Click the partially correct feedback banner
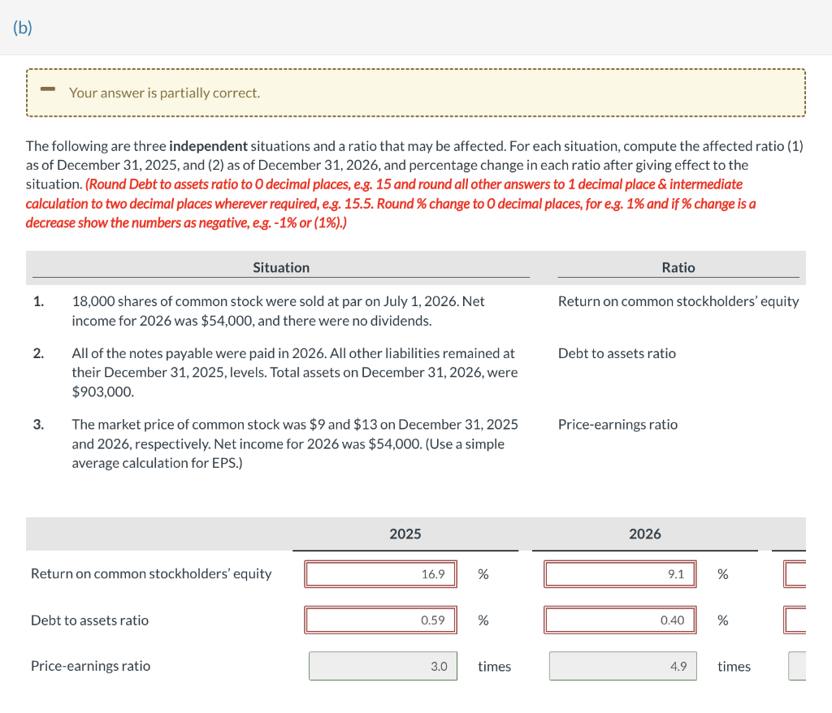 pyautogui.click(x=416, y=92)
